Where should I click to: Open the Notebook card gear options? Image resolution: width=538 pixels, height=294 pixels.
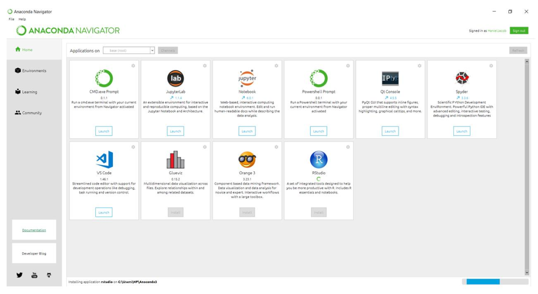[276, 66]
